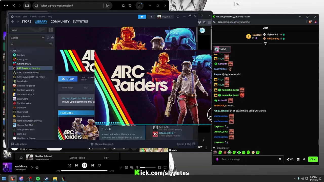Open the Kick channel shop icon
324x182 pixels.
(x=298, y=159)
